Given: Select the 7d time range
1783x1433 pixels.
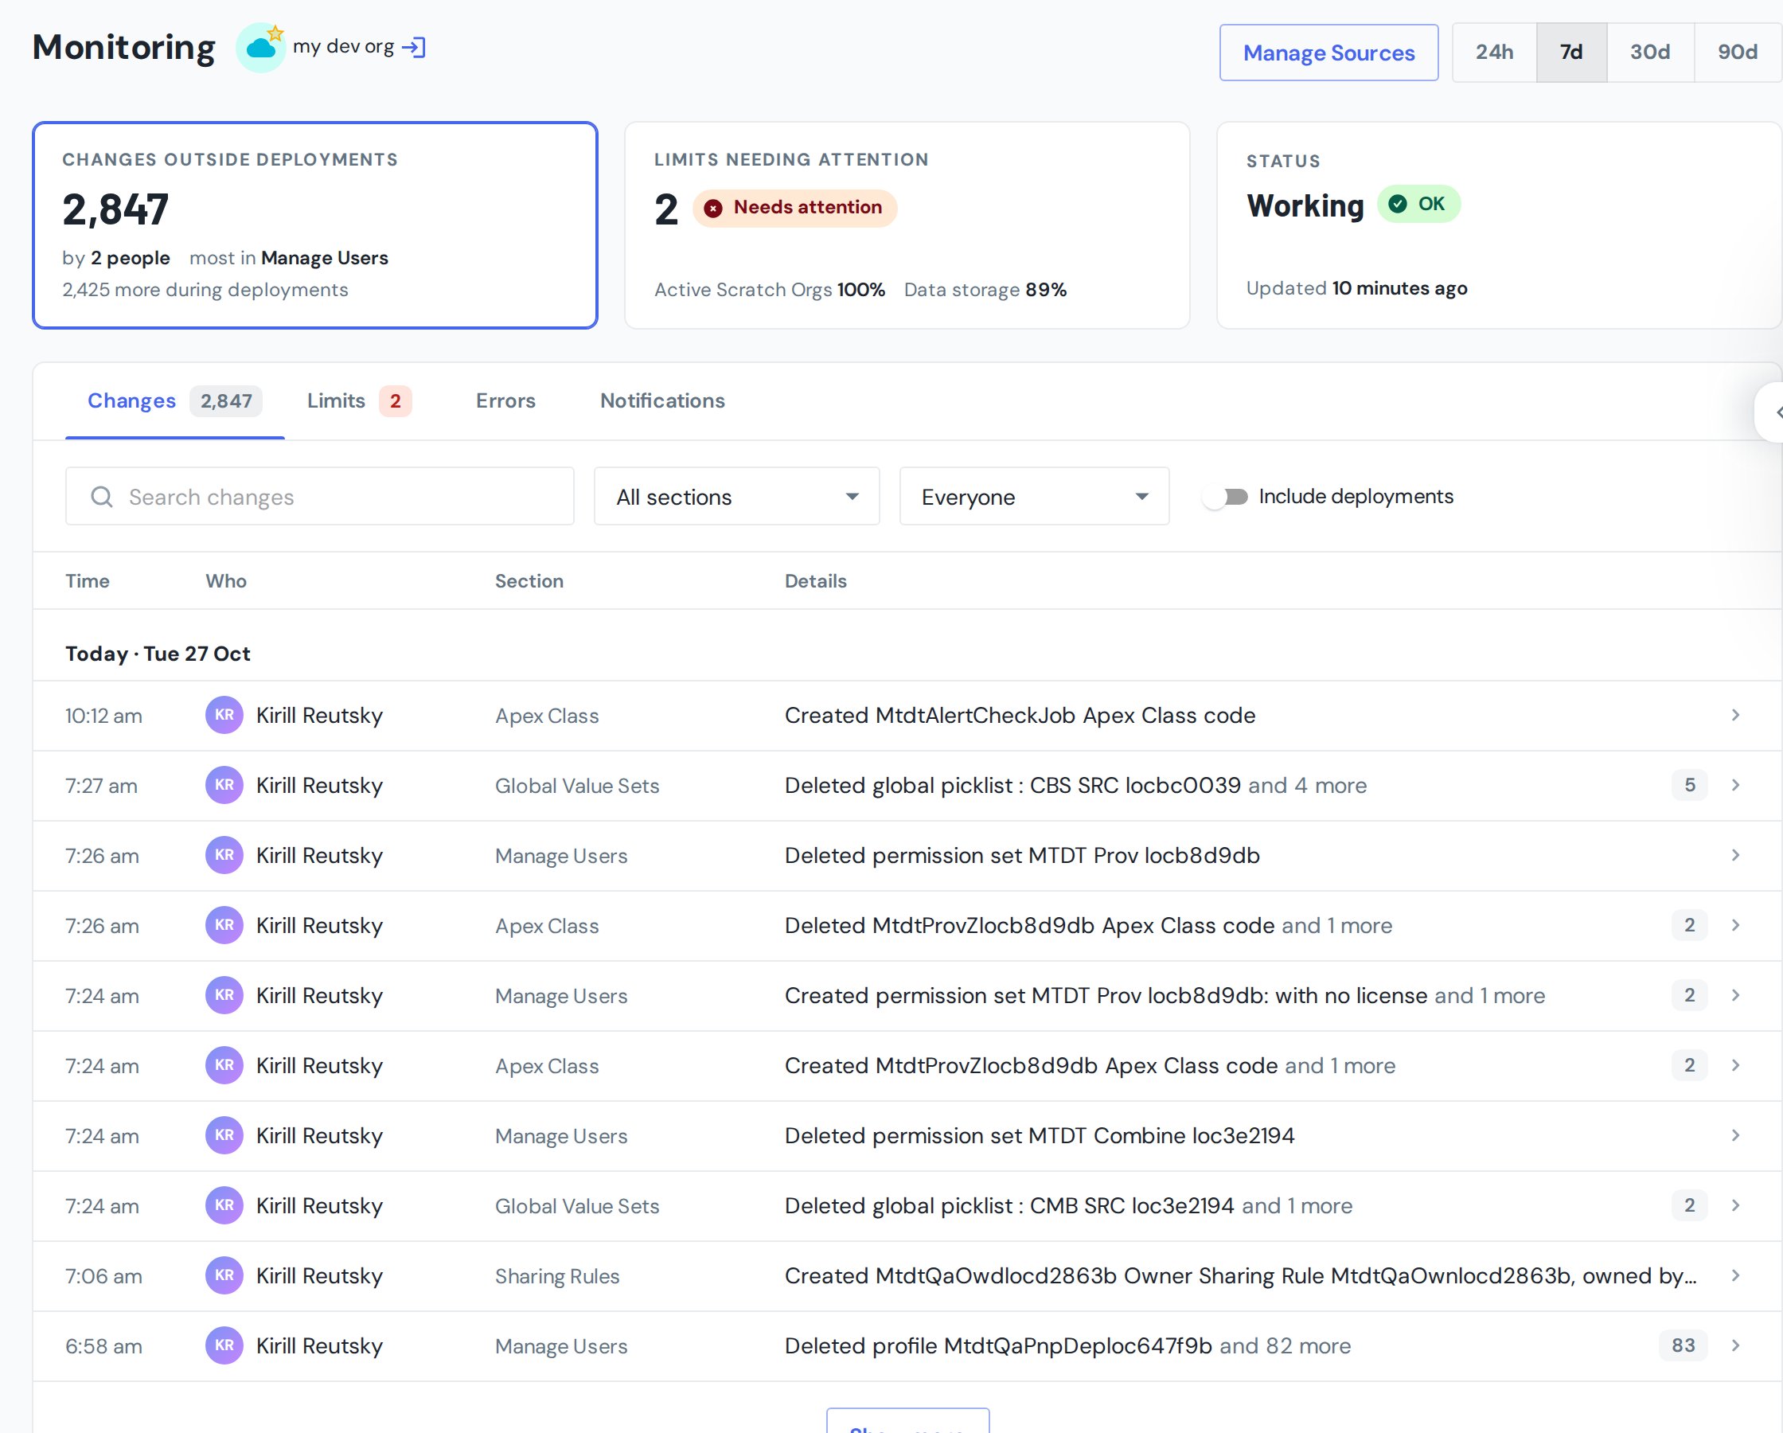Looking at the screenshot, I should [x=1571, y=52].
